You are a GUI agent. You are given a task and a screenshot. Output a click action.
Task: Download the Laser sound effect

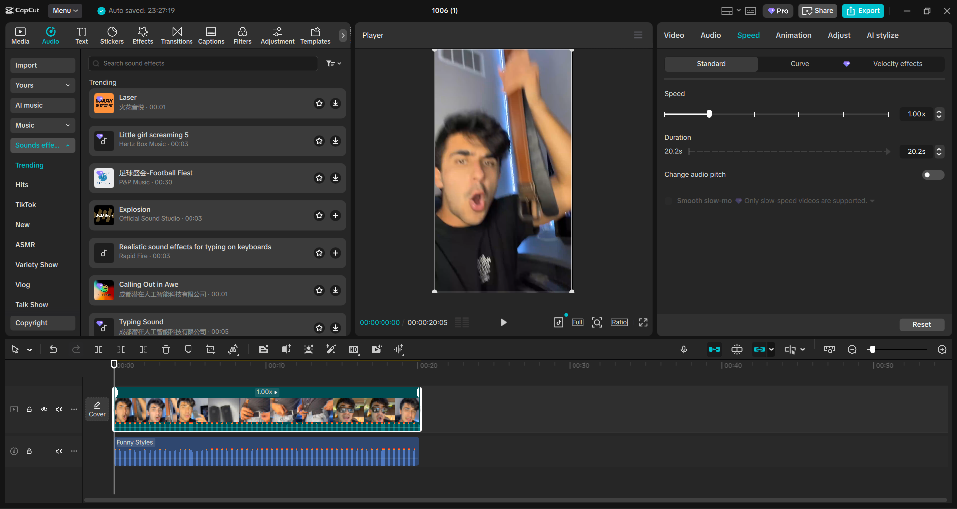[x=335, y=103]
